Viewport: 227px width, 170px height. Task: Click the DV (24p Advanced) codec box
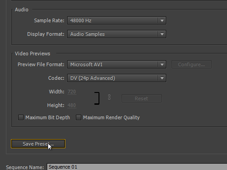point(117,78)
